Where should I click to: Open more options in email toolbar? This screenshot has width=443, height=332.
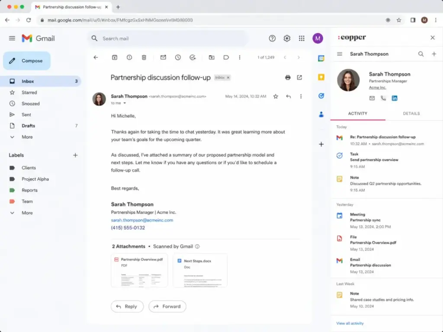point(240,57)
